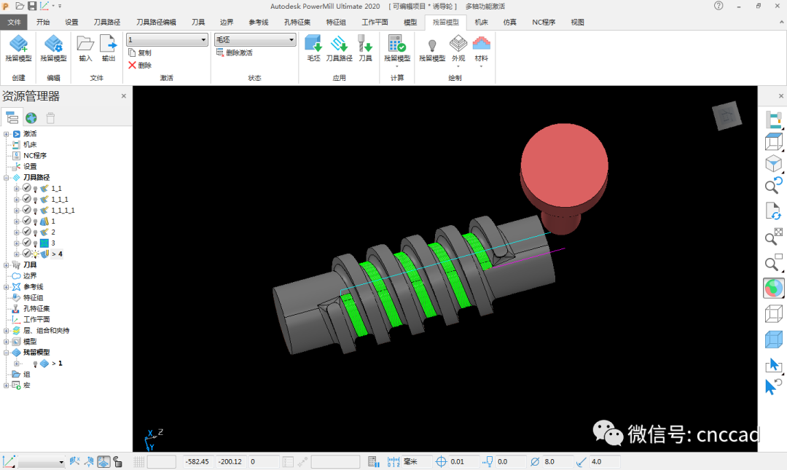
Task: Click the view cube in viewport corner
Action: (x=727, y=116)
